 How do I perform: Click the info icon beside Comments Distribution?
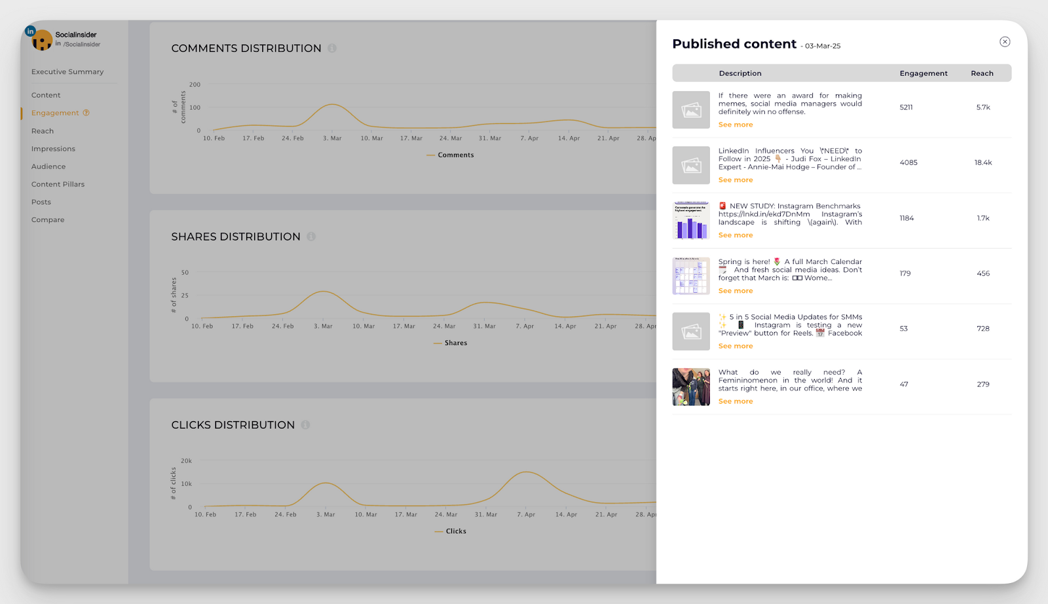point(333,48)
